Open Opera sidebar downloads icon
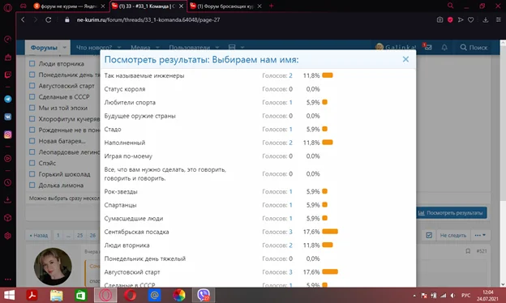This screenshot has height=303, width=506. pos(8,200)
